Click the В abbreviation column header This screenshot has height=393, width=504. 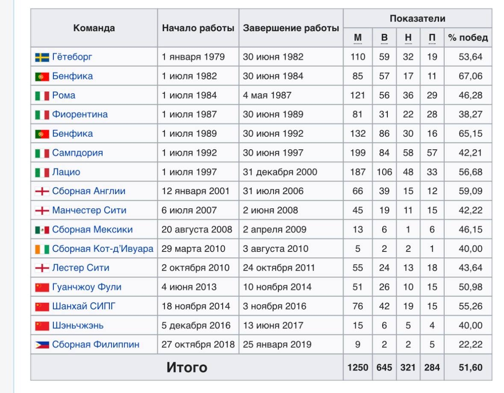384,38
